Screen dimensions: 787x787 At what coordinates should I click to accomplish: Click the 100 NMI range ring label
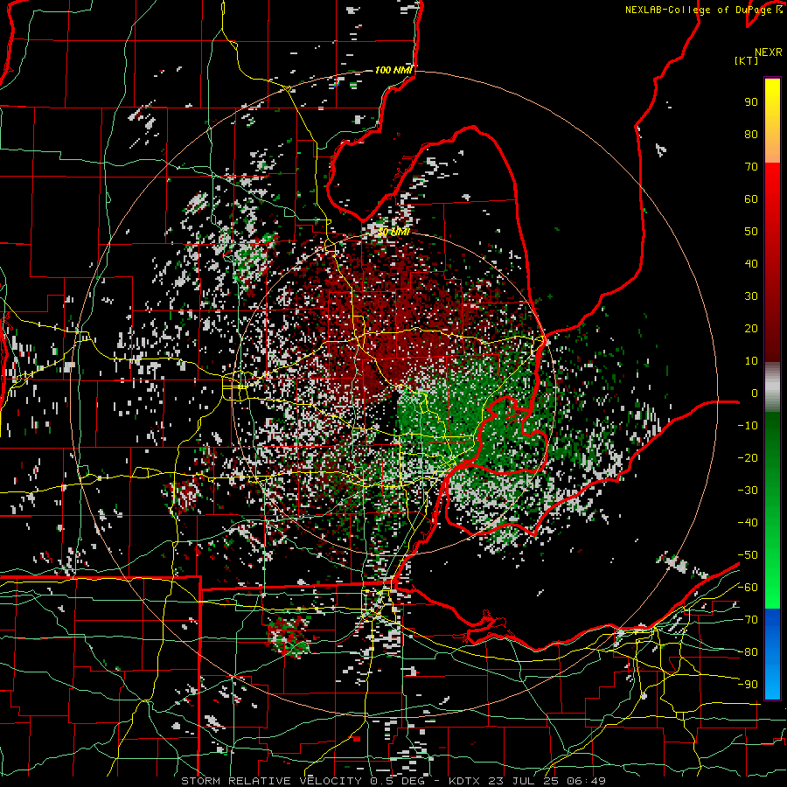click(x=393, y=70)
